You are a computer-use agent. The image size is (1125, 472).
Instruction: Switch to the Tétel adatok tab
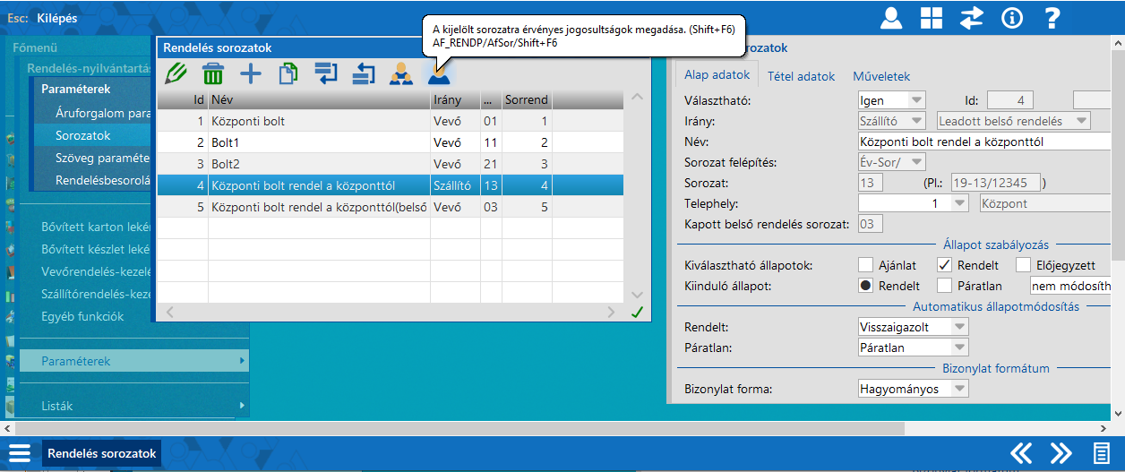click(801, 76)
